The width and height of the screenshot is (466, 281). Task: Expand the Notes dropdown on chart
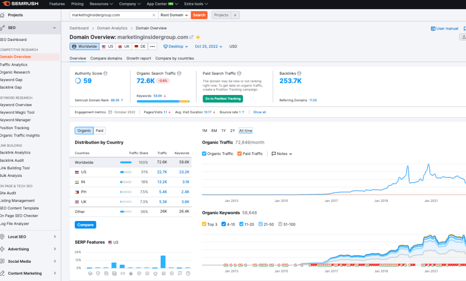click(282, 154)
